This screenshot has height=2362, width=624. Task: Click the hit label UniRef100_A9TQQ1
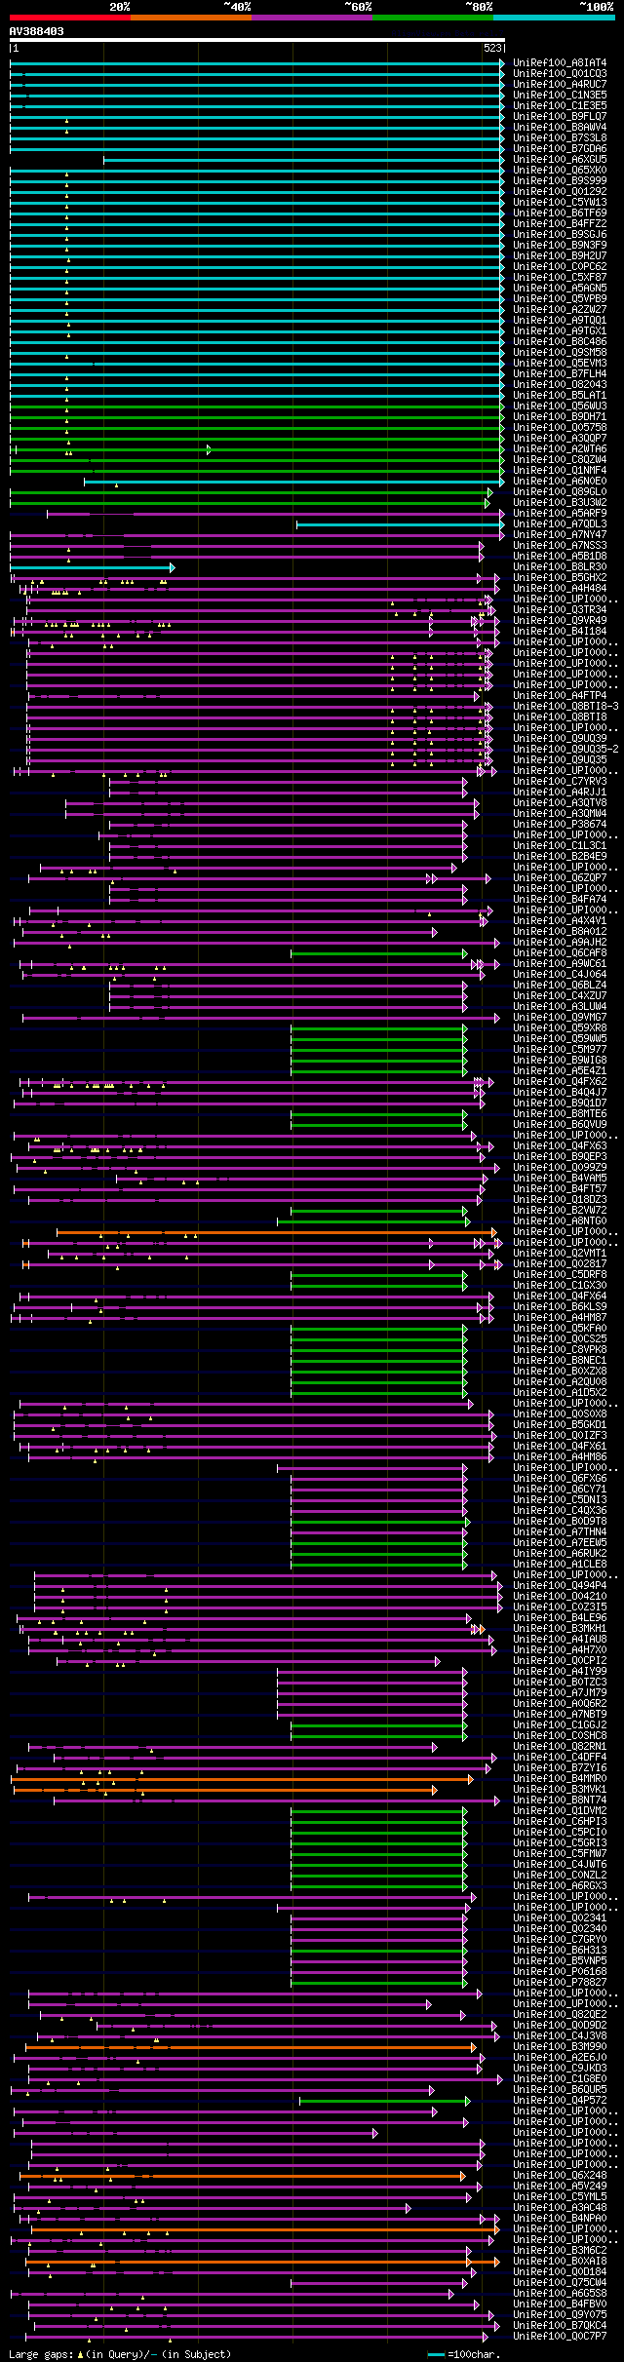560,321
